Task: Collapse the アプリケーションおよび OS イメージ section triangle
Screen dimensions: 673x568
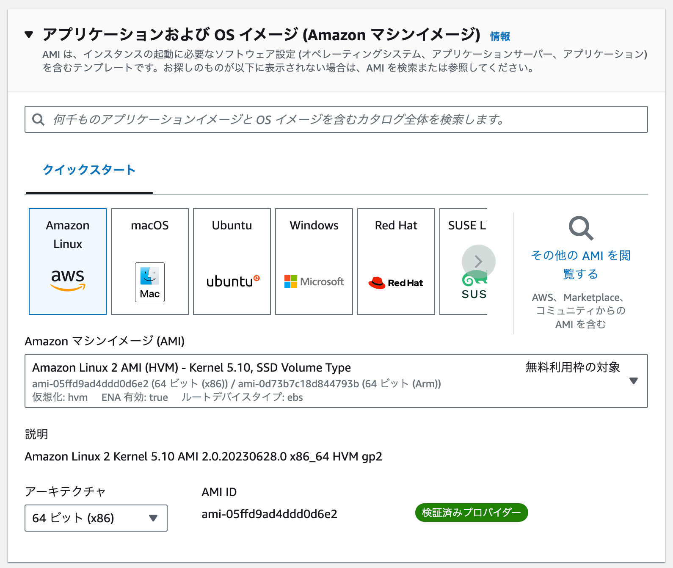Action: [29, 35]
